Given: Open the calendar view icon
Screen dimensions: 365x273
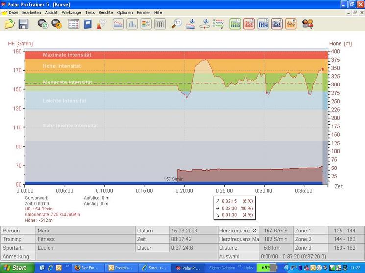Looking at the screenshot, I should [73, 23].
